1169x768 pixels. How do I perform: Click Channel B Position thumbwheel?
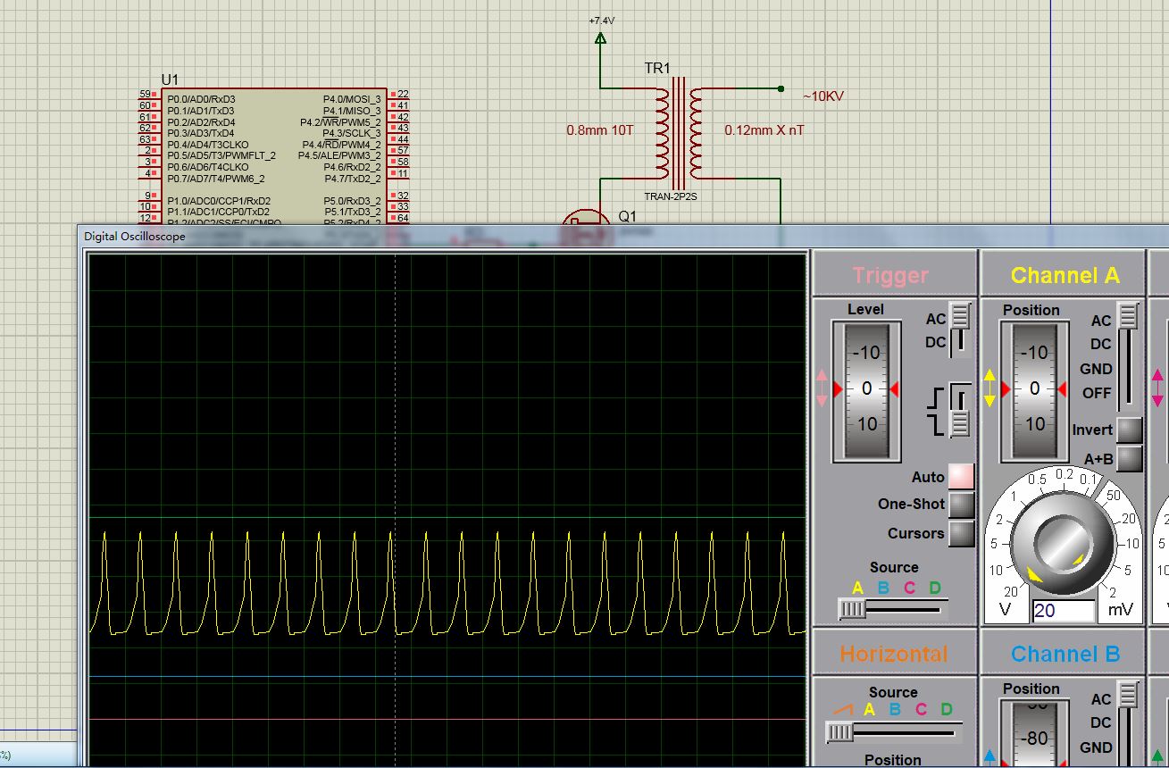(x=1034, y=734)
